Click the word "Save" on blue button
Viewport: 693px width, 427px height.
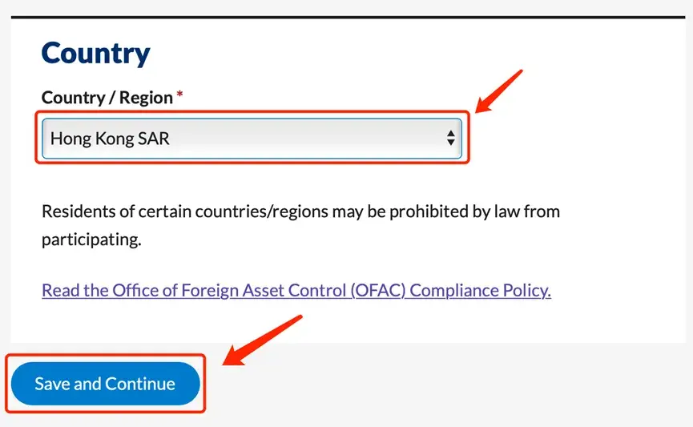(x=52, y=384)
